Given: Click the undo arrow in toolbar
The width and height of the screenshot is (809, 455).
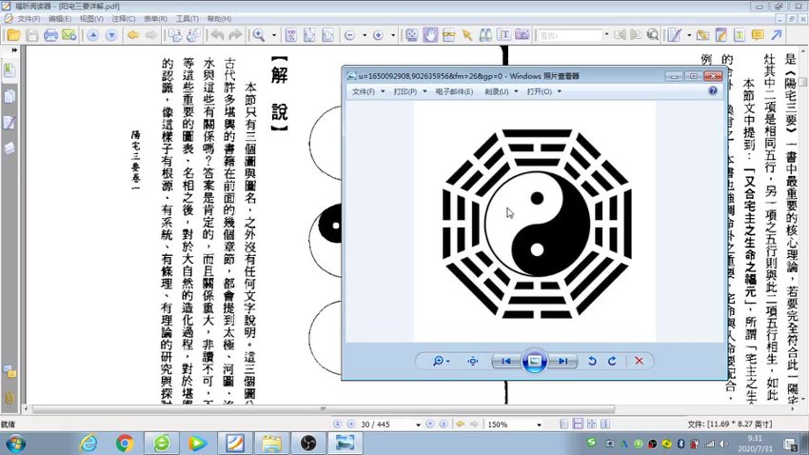Looking at the screenshot, I should [x=217, y=35].
